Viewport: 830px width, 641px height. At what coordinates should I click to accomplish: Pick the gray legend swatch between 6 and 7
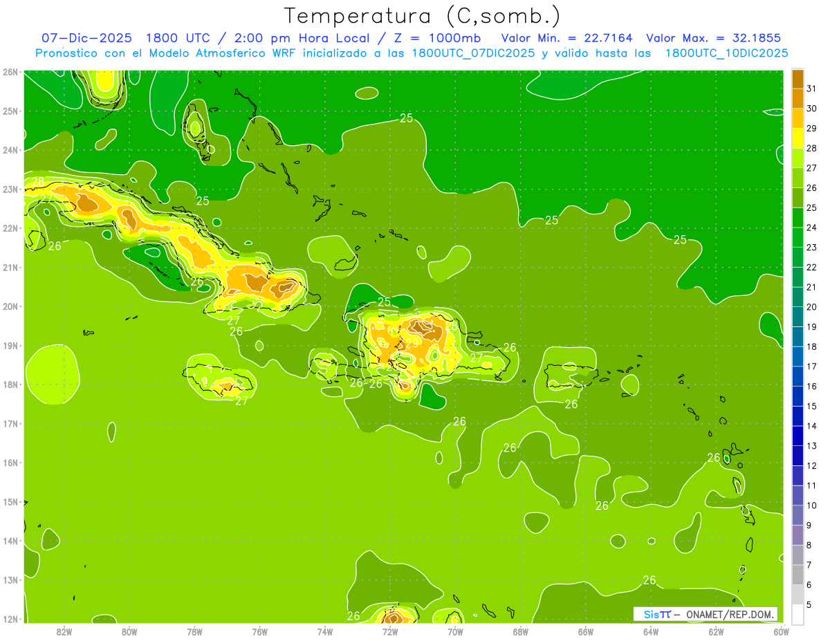(x=797, y=575)
